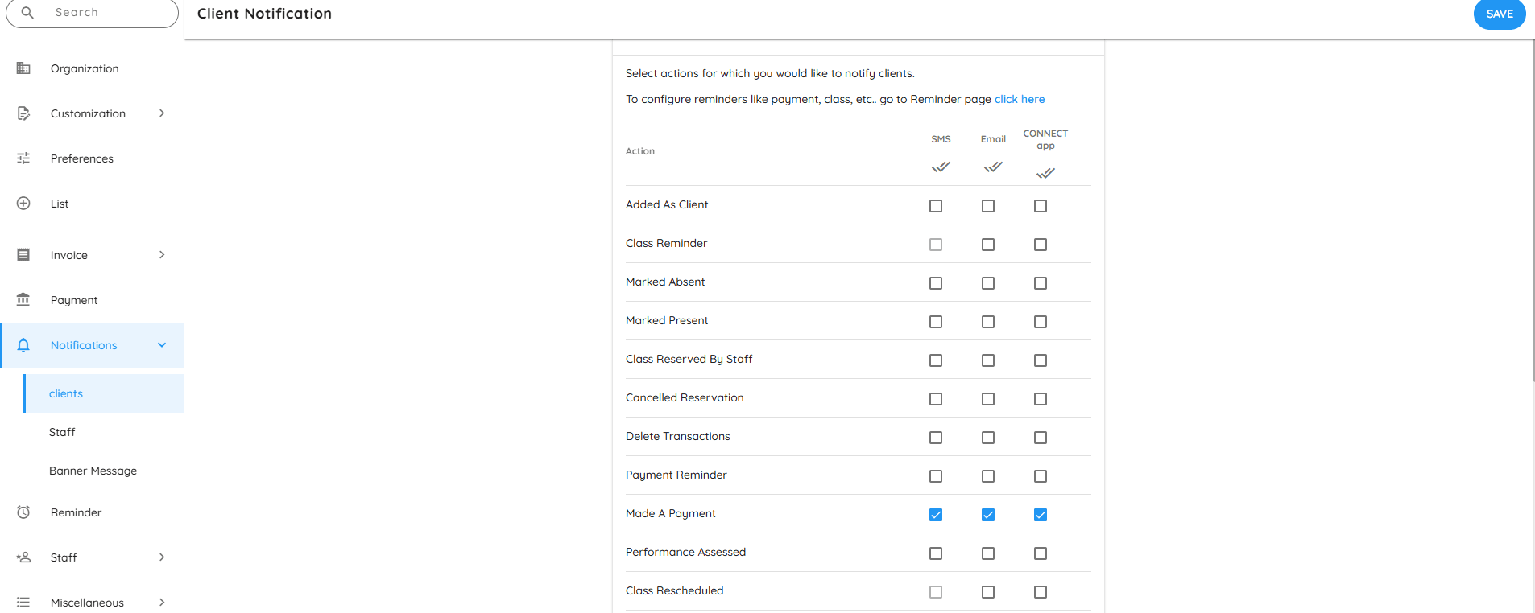Click the SAVE button
The width and height of the screenshot is (1535, 613).
(x=1499, y=14)
